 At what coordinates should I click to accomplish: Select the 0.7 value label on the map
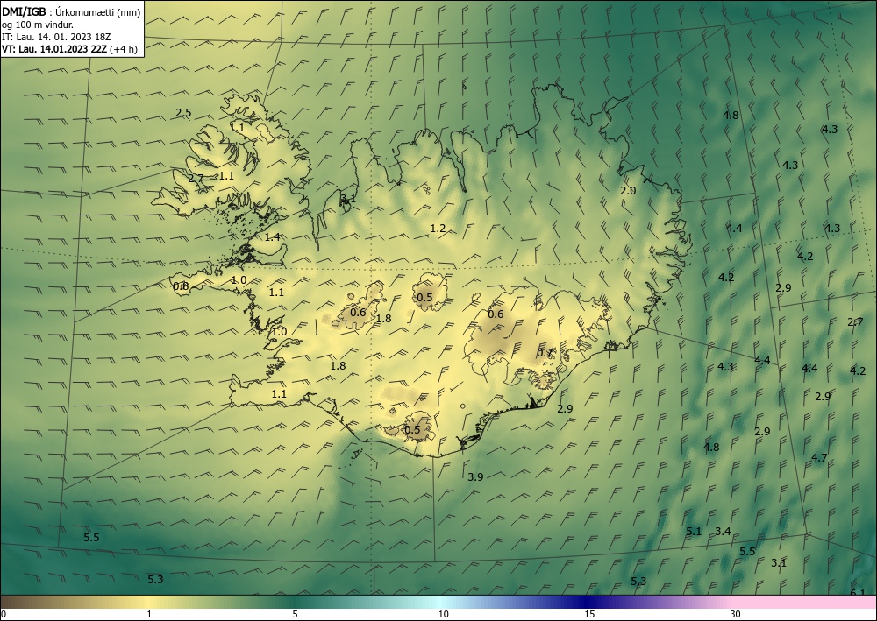click(x=545, y=353)
